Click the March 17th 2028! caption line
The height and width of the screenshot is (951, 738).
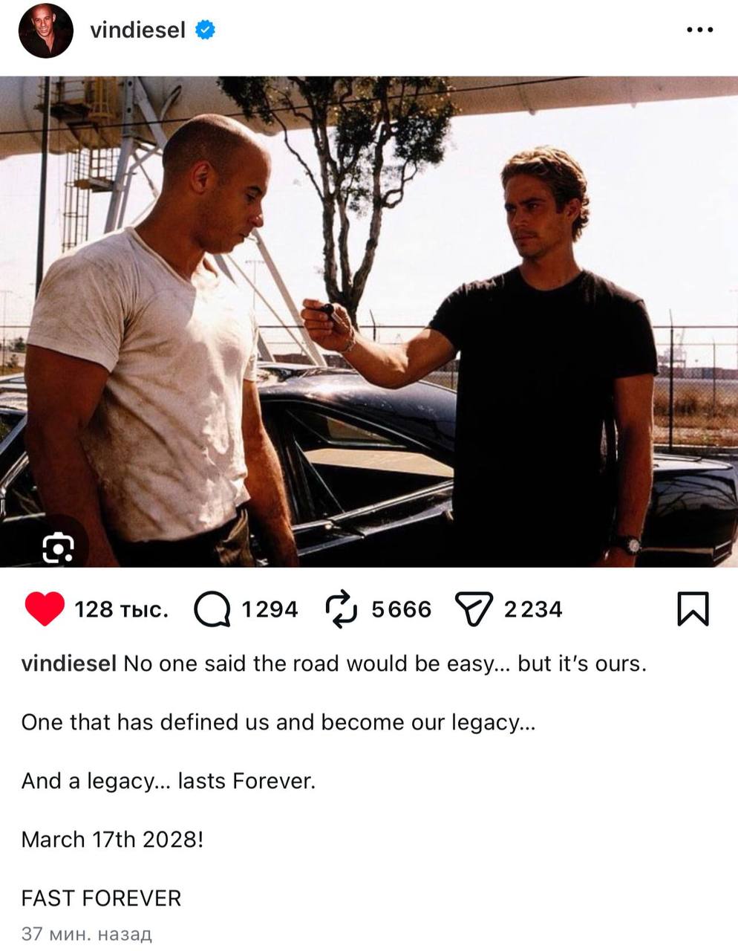[x=112, y=840]
